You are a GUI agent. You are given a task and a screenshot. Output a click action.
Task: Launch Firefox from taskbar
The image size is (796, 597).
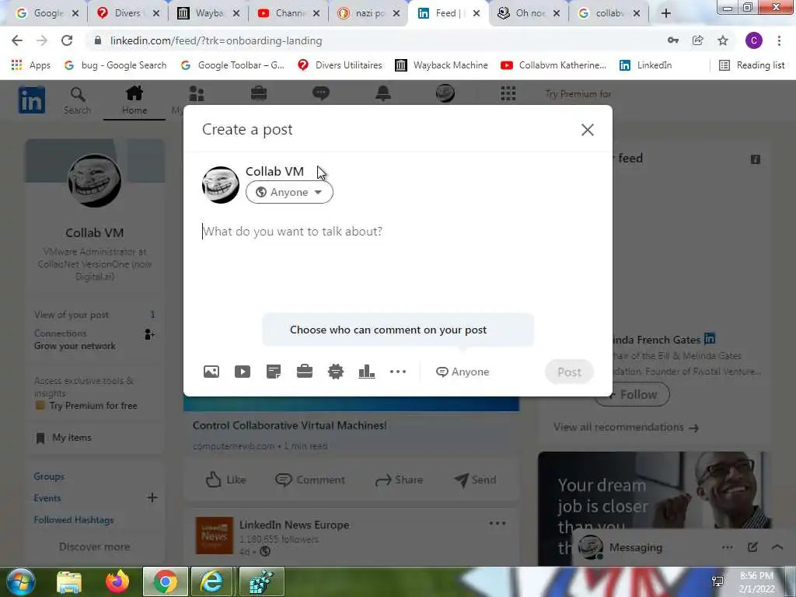[117, 581]
